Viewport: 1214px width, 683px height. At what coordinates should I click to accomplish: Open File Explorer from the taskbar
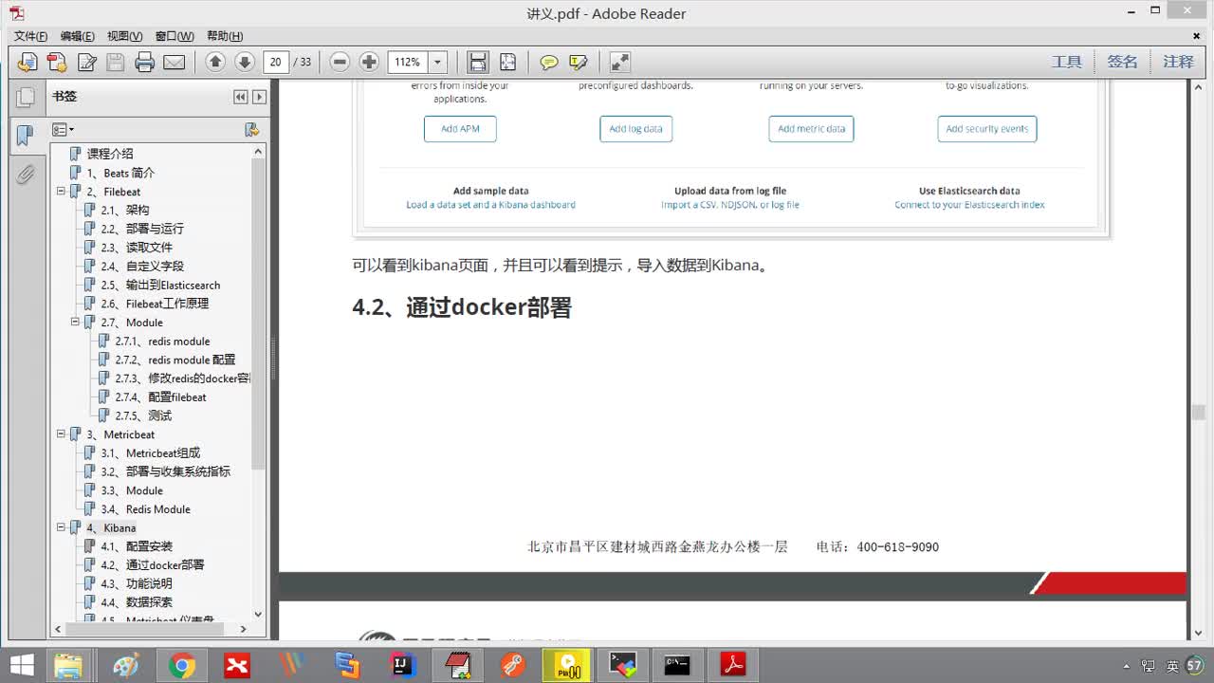tap(68, 666)
